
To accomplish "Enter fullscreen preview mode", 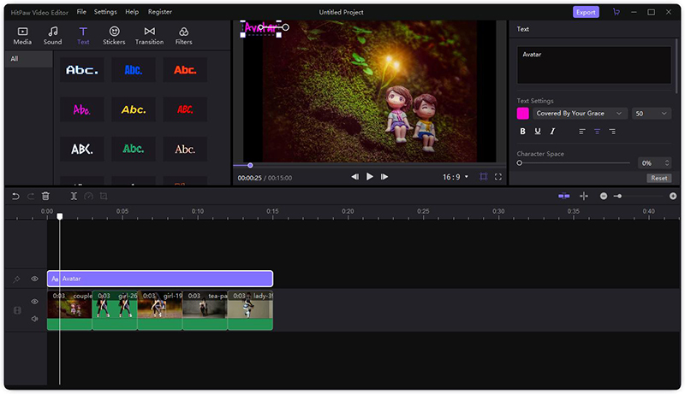I will tap(498, 177).
